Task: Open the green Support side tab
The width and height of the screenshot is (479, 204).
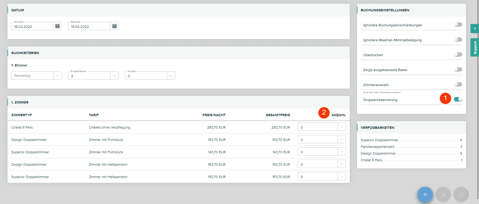Action: pos(475,47)
